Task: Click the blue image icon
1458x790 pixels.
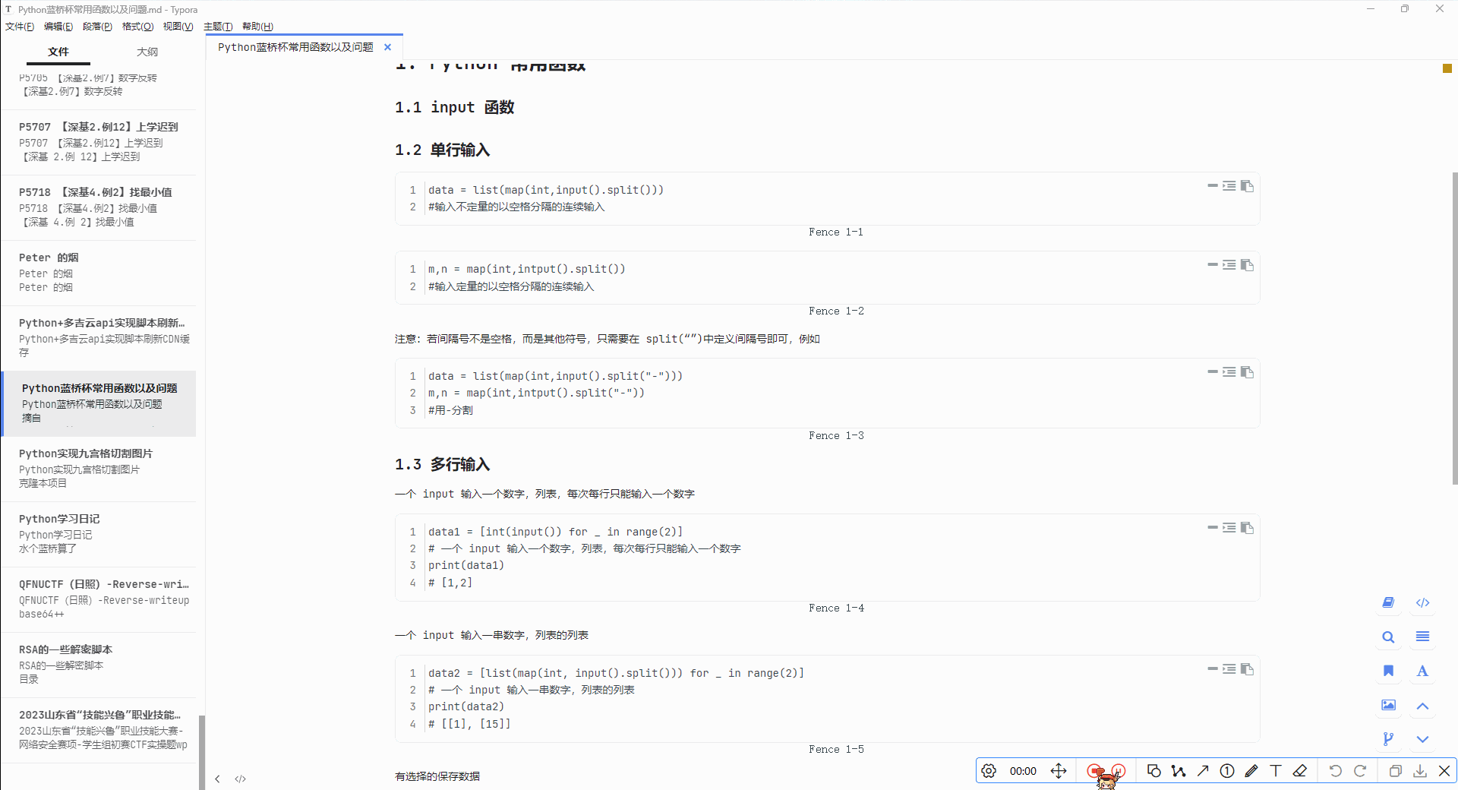Action: coord(1388,705)
